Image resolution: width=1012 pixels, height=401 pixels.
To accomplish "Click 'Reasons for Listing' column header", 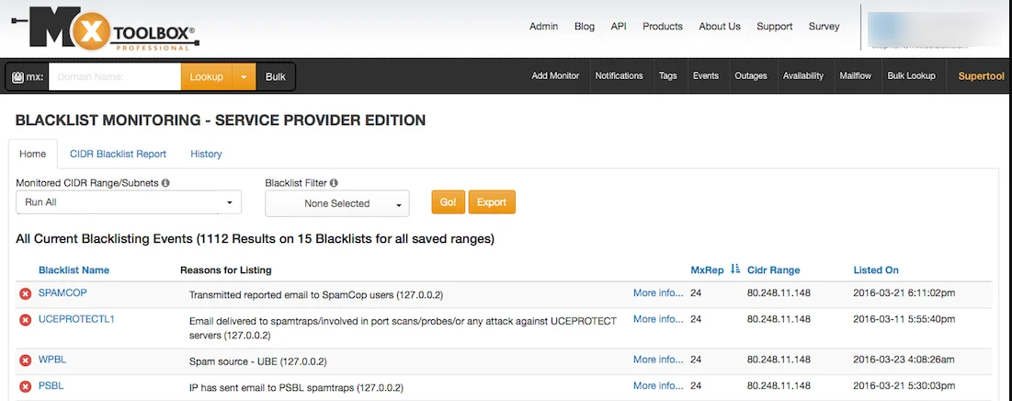I will (x=225, y=269).
